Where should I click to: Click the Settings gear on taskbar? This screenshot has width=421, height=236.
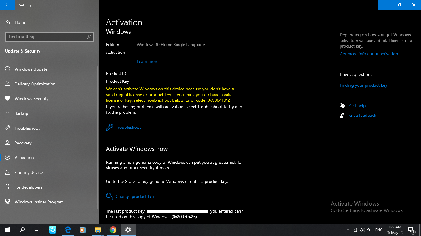(128, 230)
